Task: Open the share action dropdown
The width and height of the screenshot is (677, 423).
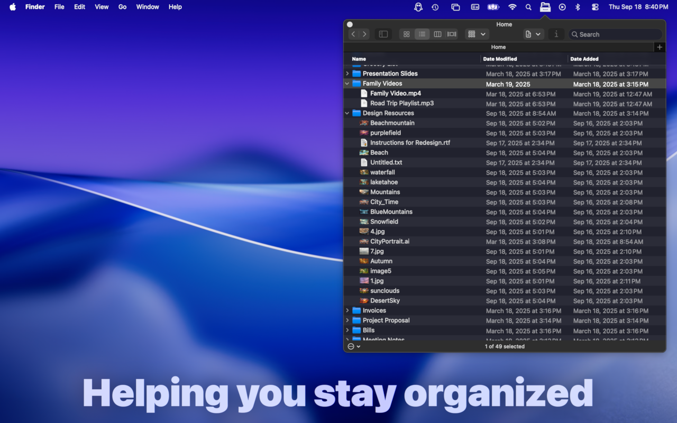Action: (x=533, y=34)
